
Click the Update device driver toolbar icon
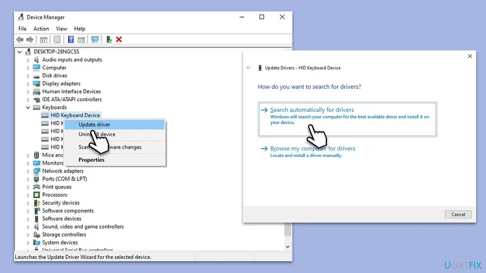(x=109, y=40)
